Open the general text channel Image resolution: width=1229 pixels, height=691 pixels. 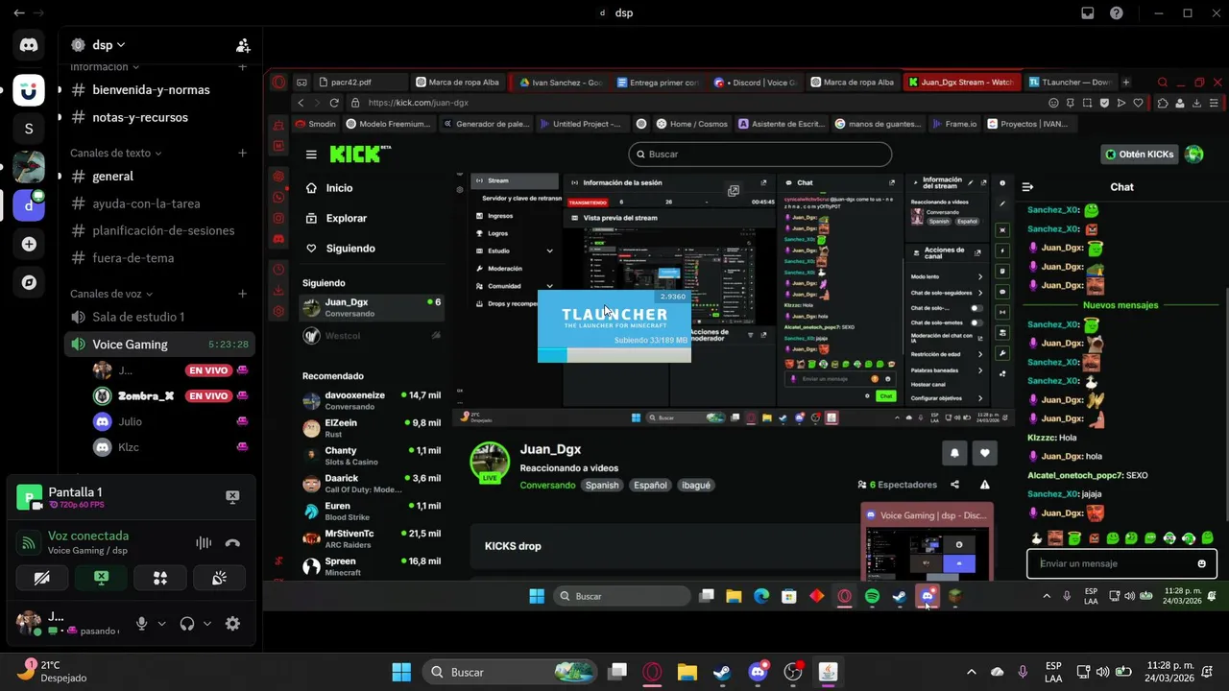pyautogui.click(x=159, y=176)
